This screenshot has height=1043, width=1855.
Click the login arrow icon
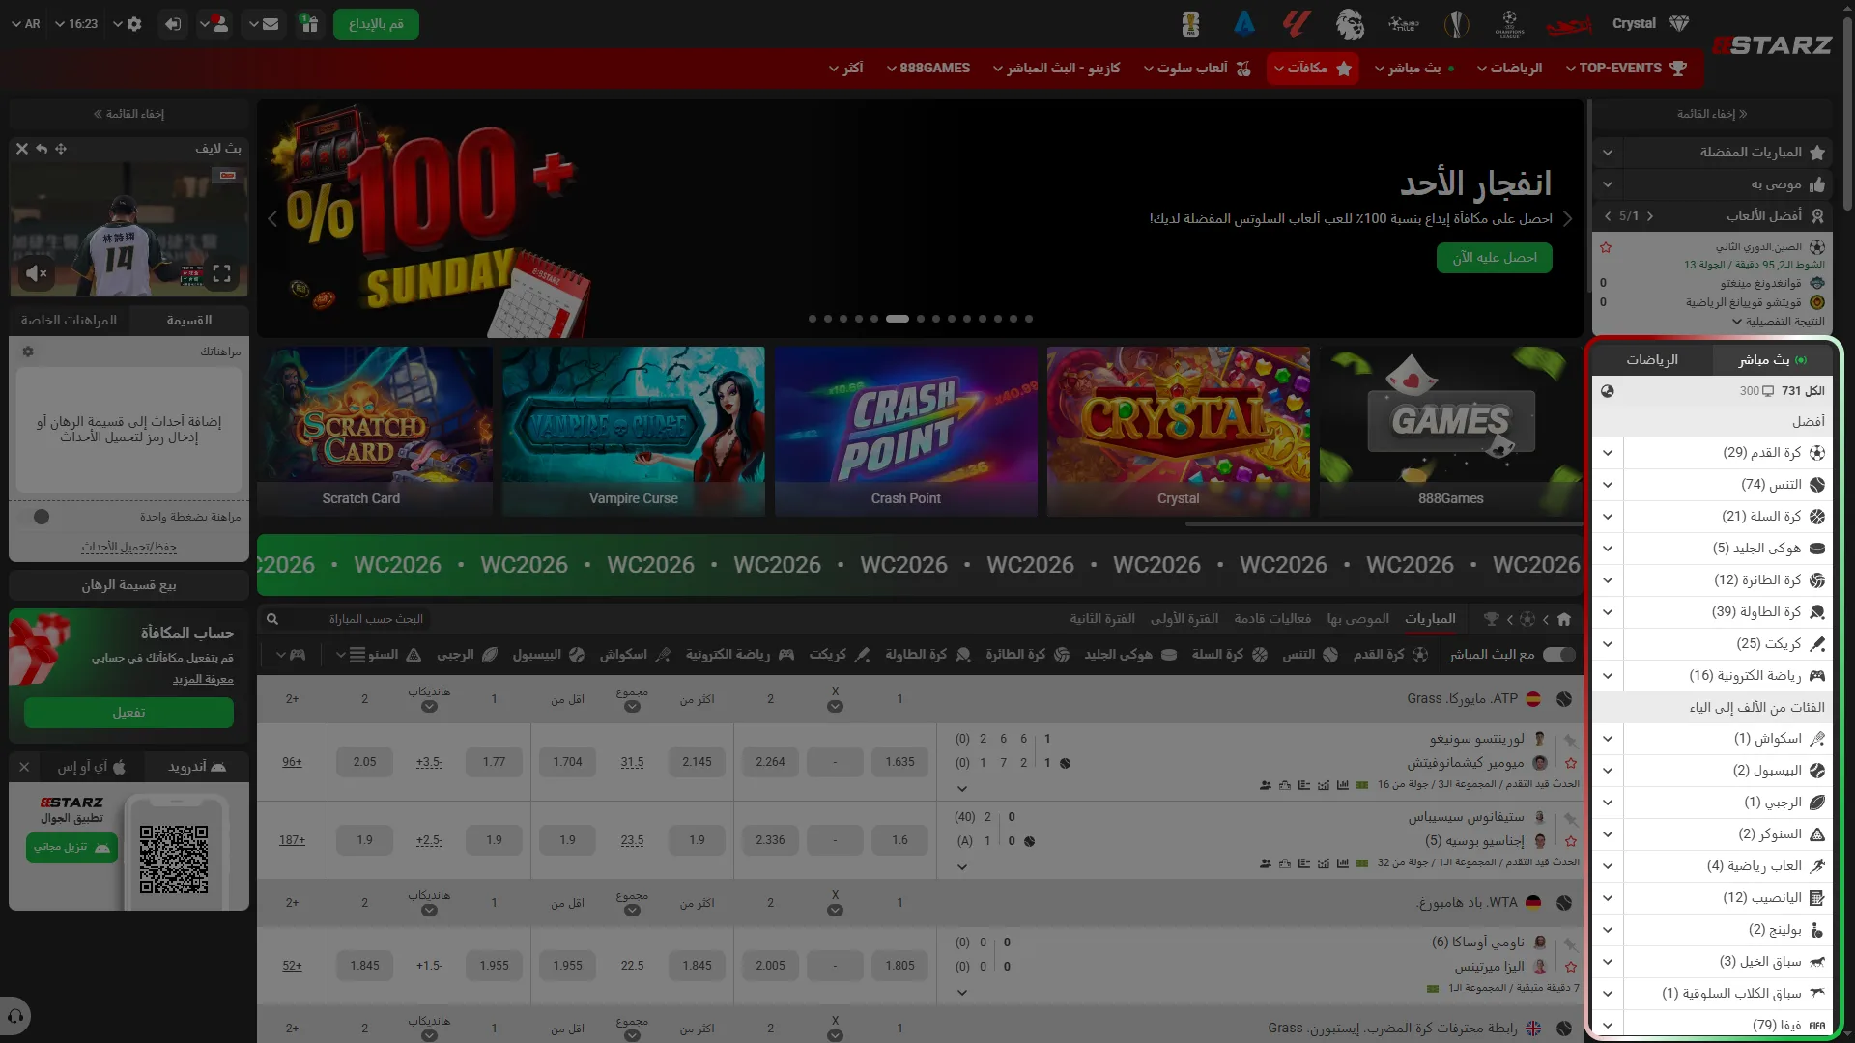click(x=173, y=24)
